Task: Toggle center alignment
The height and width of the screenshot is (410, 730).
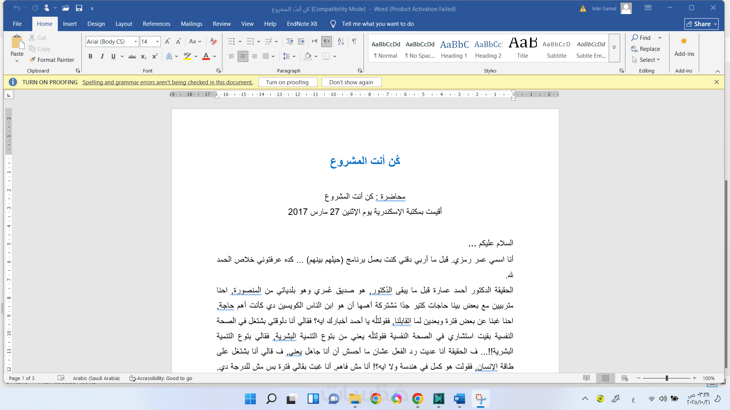Action: 243,56
